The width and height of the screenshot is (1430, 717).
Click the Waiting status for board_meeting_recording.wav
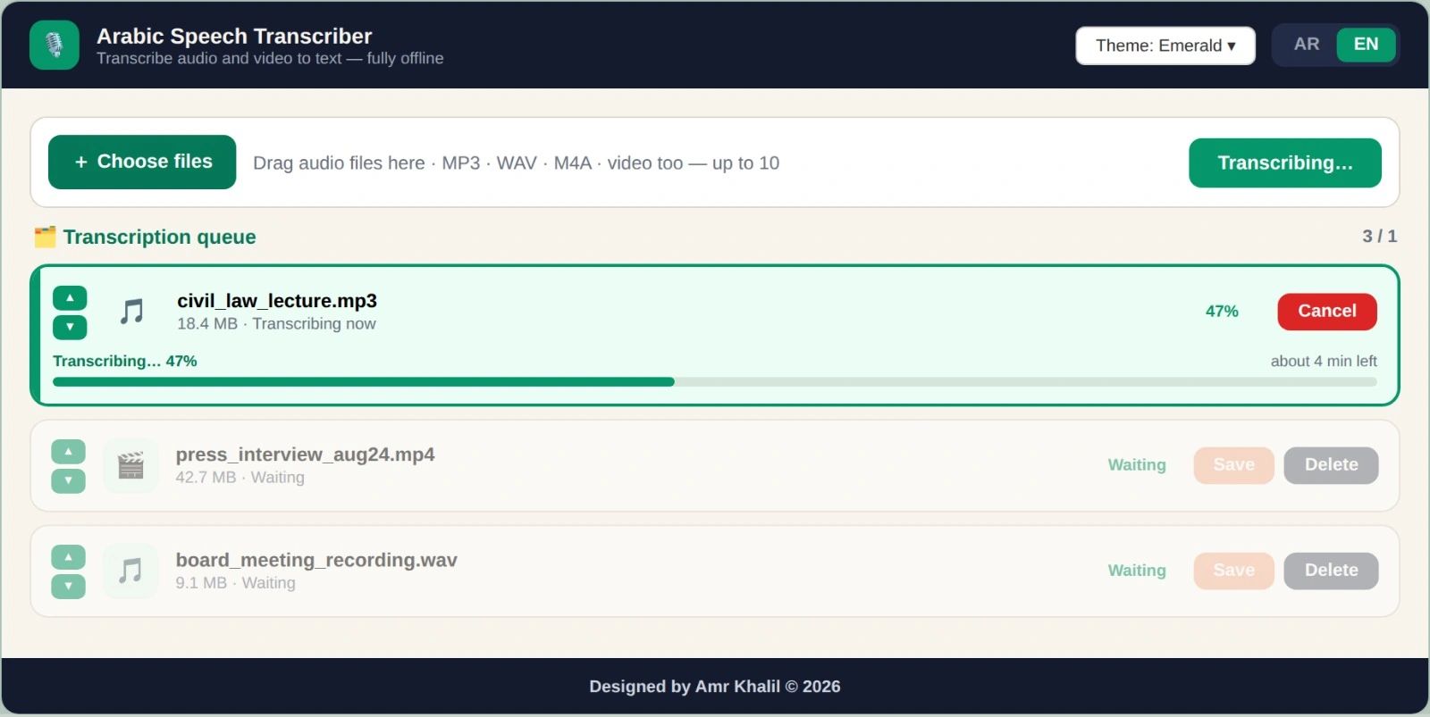coord(1137,571)
